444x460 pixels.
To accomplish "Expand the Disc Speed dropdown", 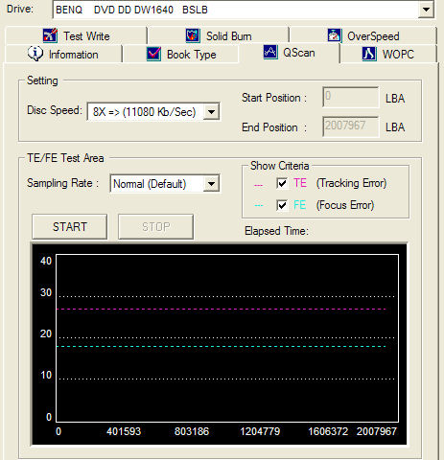I will 211,112.
